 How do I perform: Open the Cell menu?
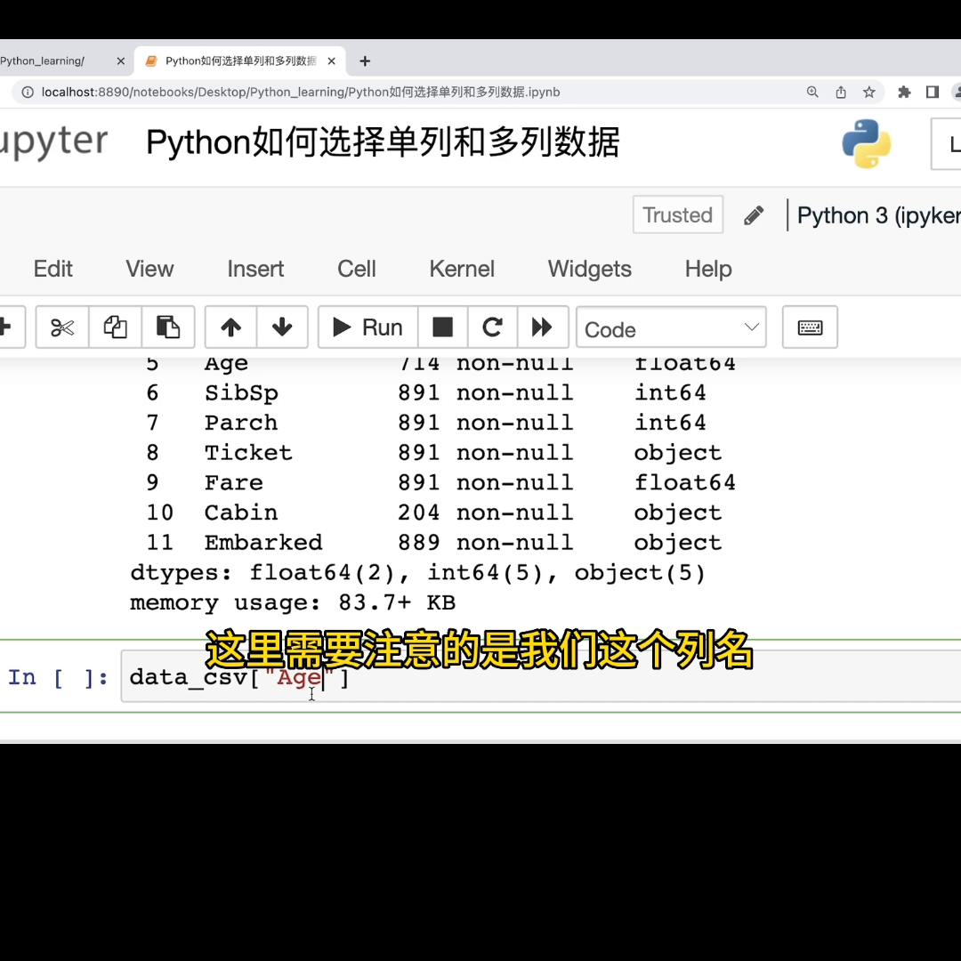coord(356,269)
